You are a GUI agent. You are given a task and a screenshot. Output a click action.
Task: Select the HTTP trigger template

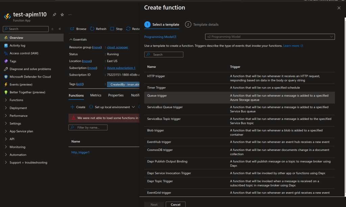pos(240,78)
